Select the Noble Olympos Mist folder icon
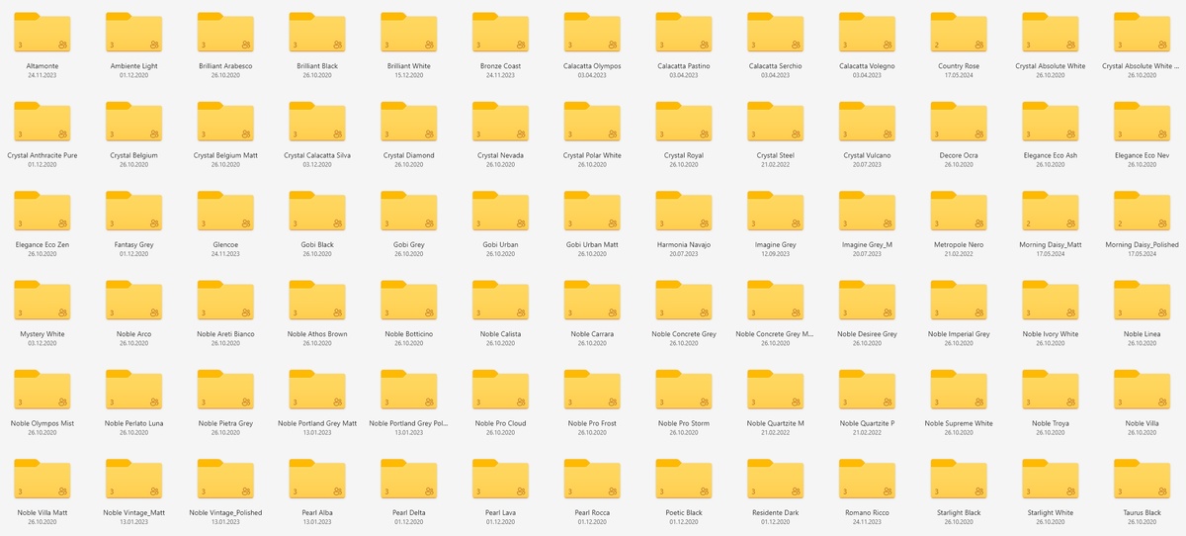The image size is (1186, 536). coord(42,390)
